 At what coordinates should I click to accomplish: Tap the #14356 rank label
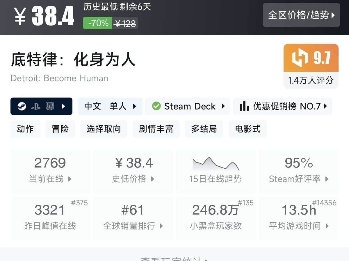[324, 203]
